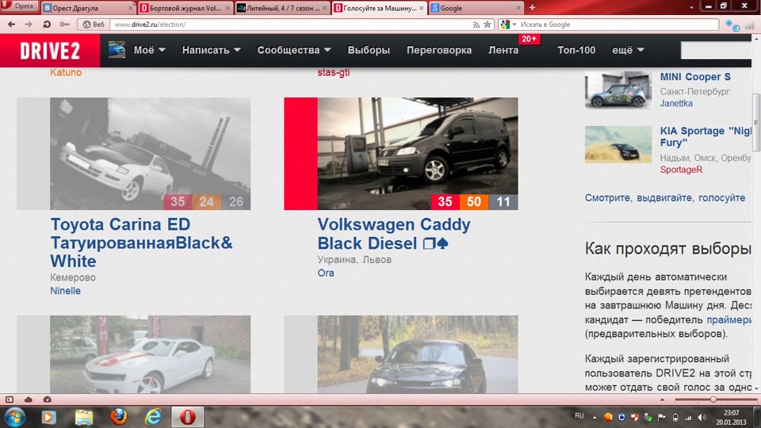Launch Internet Explorer from the taskbar
Screen dimensions: 761x428
click(x=153, y=417)
